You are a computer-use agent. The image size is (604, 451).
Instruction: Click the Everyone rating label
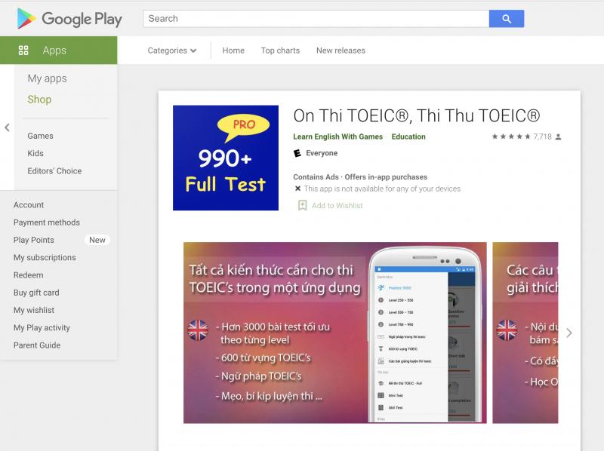[x=322, y=153]
